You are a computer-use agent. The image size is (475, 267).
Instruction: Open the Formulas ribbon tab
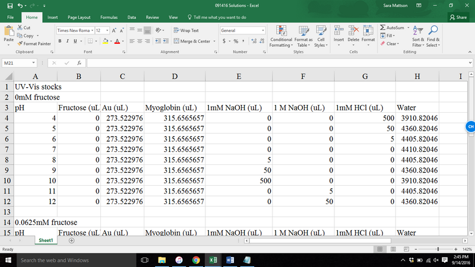coord(109,18)
